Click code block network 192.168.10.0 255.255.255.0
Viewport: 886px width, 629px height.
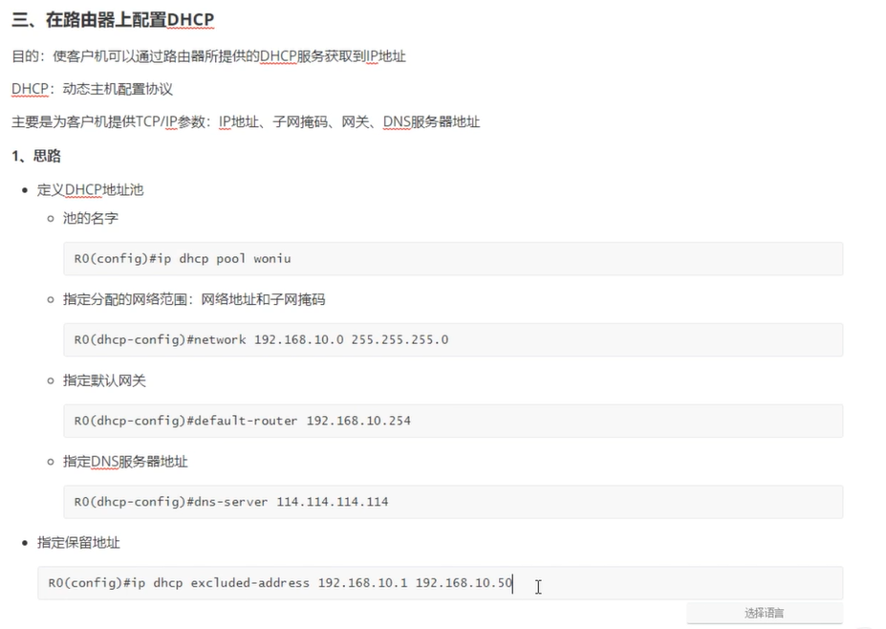(453, 339)
